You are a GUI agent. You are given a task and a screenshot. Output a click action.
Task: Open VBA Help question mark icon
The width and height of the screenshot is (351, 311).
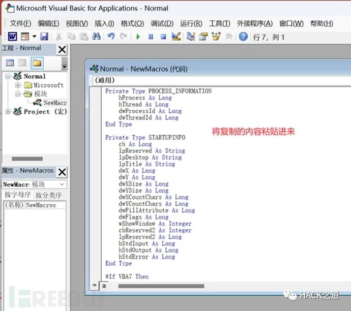click(243, 37)
